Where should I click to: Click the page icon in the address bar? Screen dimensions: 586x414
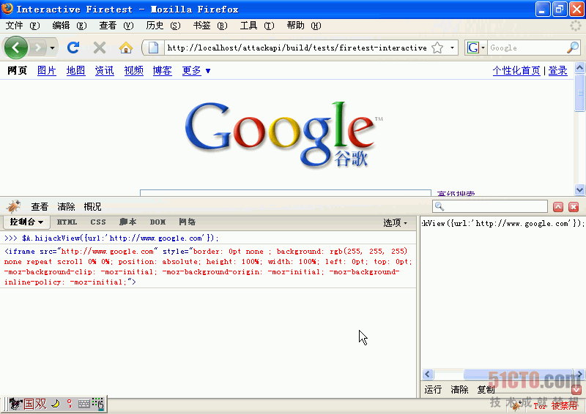tap(153, 48)
